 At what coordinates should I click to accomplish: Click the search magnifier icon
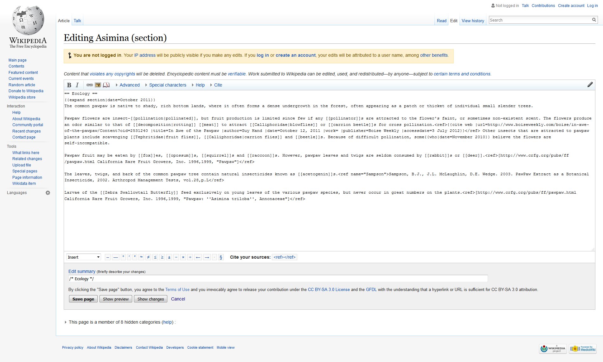594,20
